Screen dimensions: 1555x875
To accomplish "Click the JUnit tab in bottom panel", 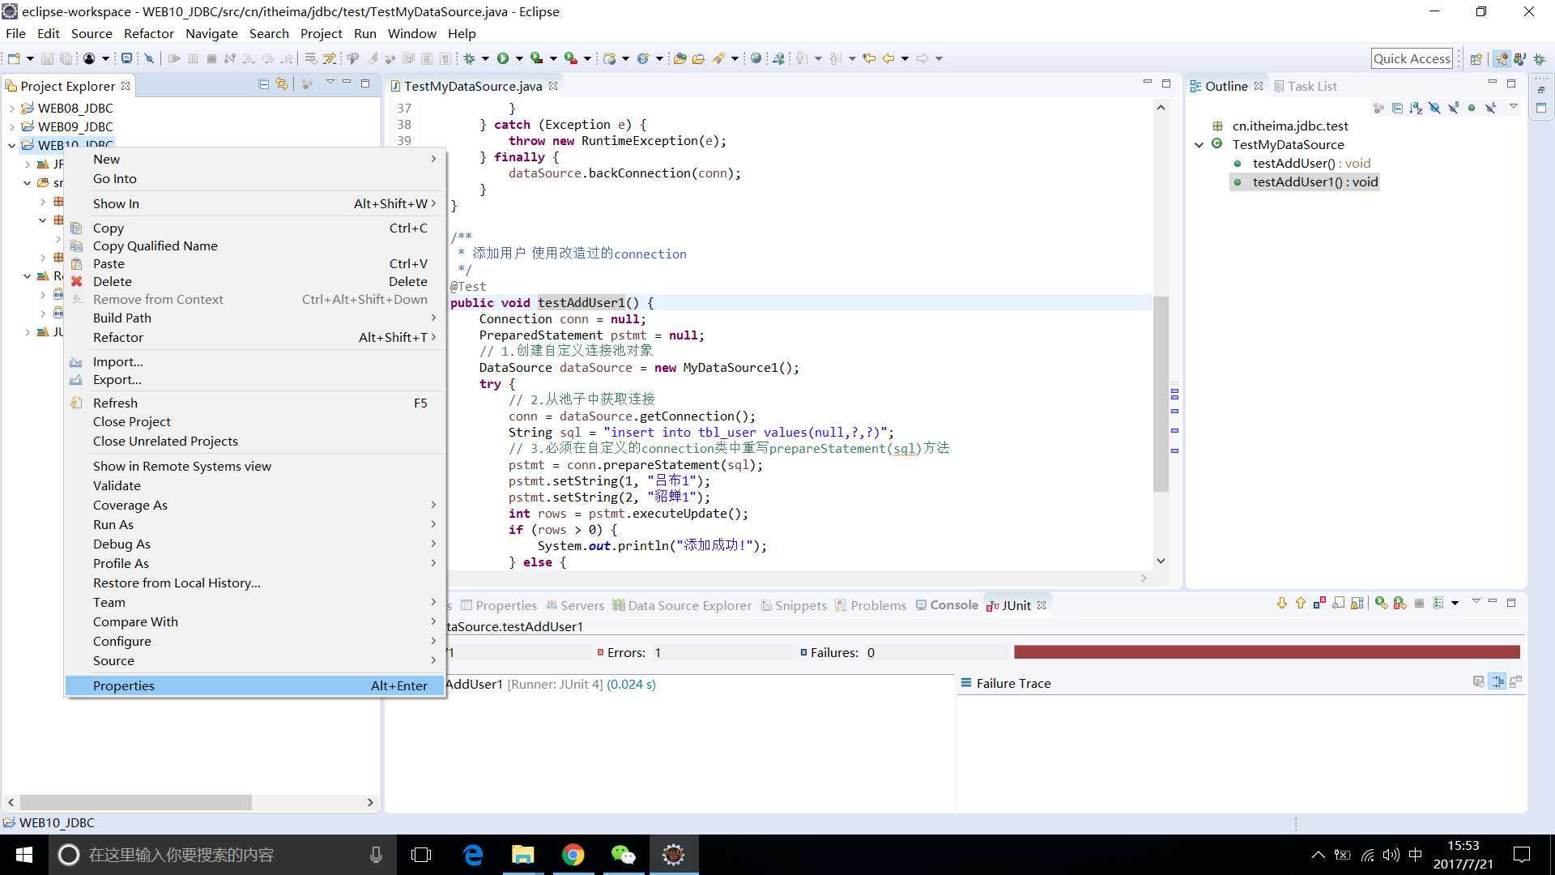I will tap(1016, 604).
